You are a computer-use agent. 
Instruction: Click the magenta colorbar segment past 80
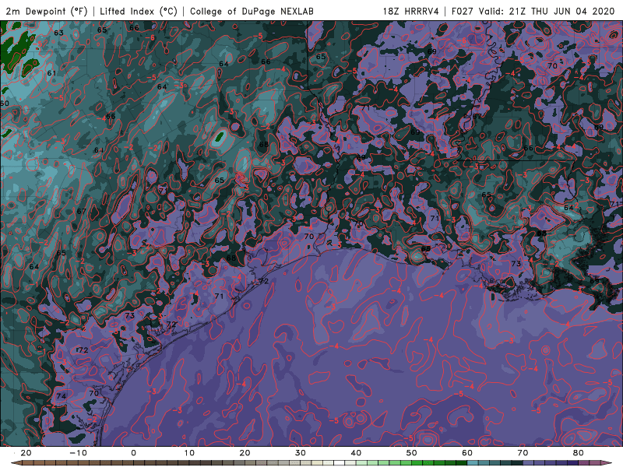point(583,462)
